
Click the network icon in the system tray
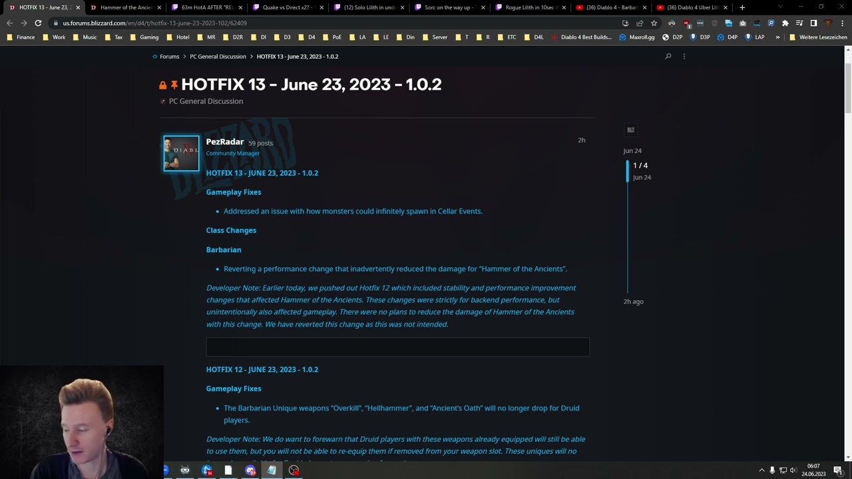click(x=783, y=470)
